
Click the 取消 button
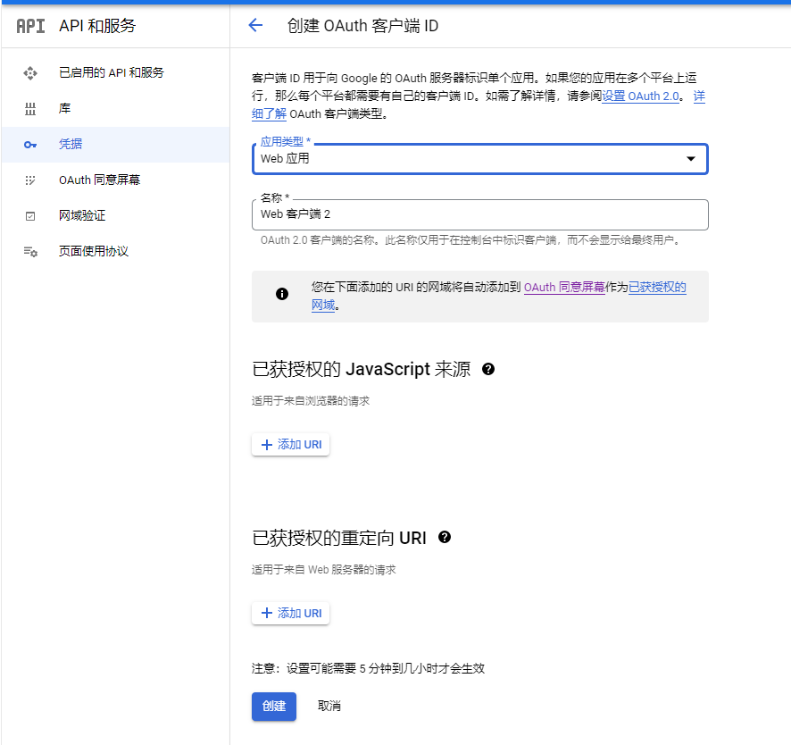[x=329, y=706]
